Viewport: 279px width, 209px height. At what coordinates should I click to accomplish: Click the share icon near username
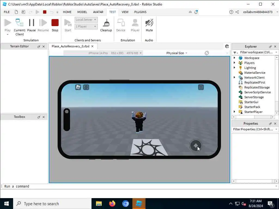(x=237, y=12)
